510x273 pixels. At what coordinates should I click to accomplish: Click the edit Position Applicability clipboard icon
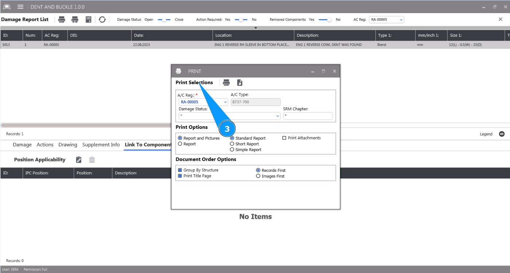pyautogui.click(x=79, y=160)
